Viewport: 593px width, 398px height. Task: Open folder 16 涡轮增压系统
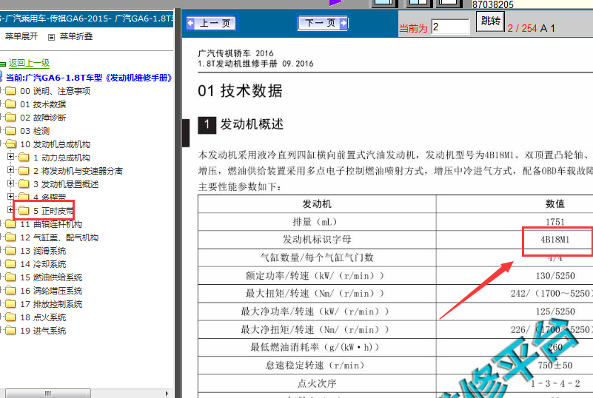(51, 291)
